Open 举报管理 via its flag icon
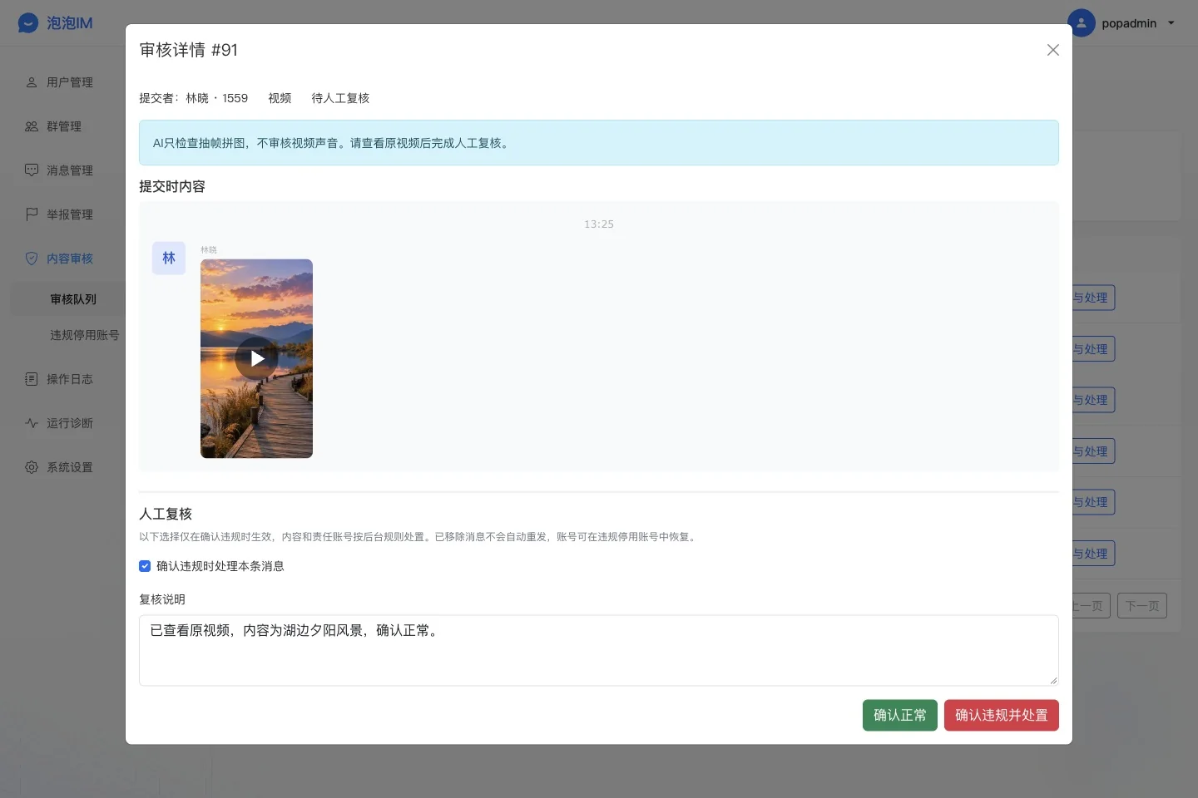 32,214
